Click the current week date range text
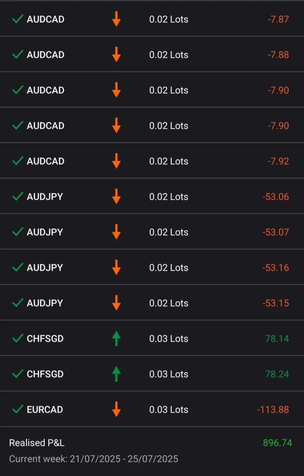 point(93,459)
